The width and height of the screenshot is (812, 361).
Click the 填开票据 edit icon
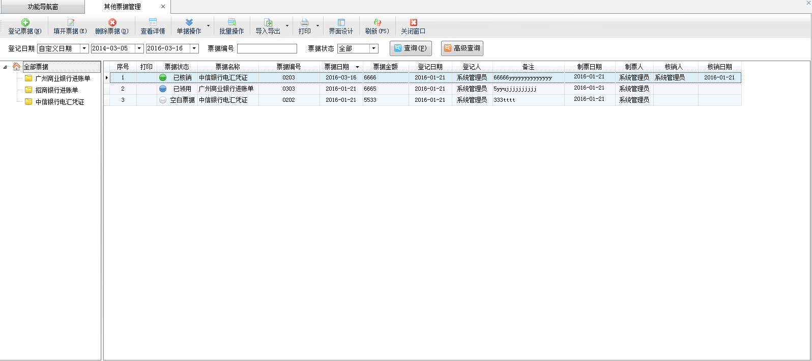tap(71, 22)
